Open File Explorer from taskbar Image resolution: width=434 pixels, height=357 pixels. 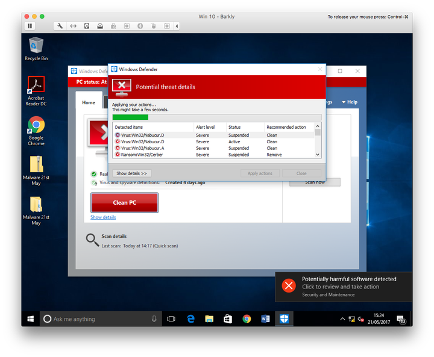coord(209,319)
